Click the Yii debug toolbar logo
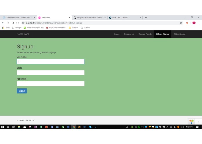This screenshot has width=202, height=144. (191, 122)
